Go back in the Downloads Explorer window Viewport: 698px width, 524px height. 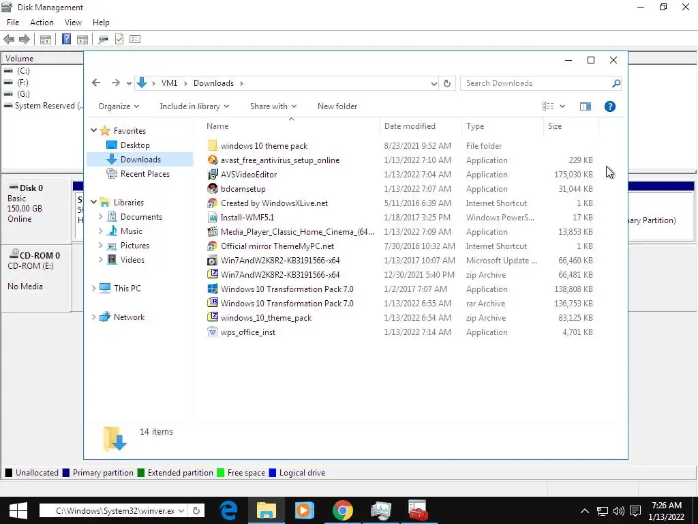(96, 83)
